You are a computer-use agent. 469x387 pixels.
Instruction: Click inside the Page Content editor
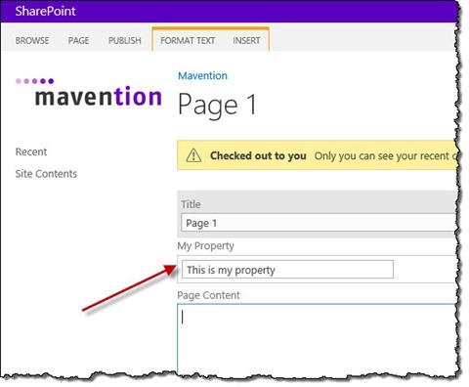coord(317,338)
